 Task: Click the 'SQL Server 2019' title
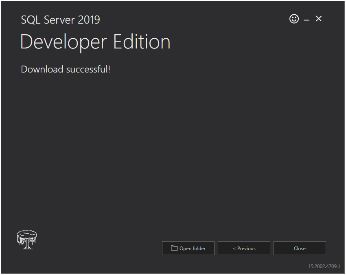(61, 20)
